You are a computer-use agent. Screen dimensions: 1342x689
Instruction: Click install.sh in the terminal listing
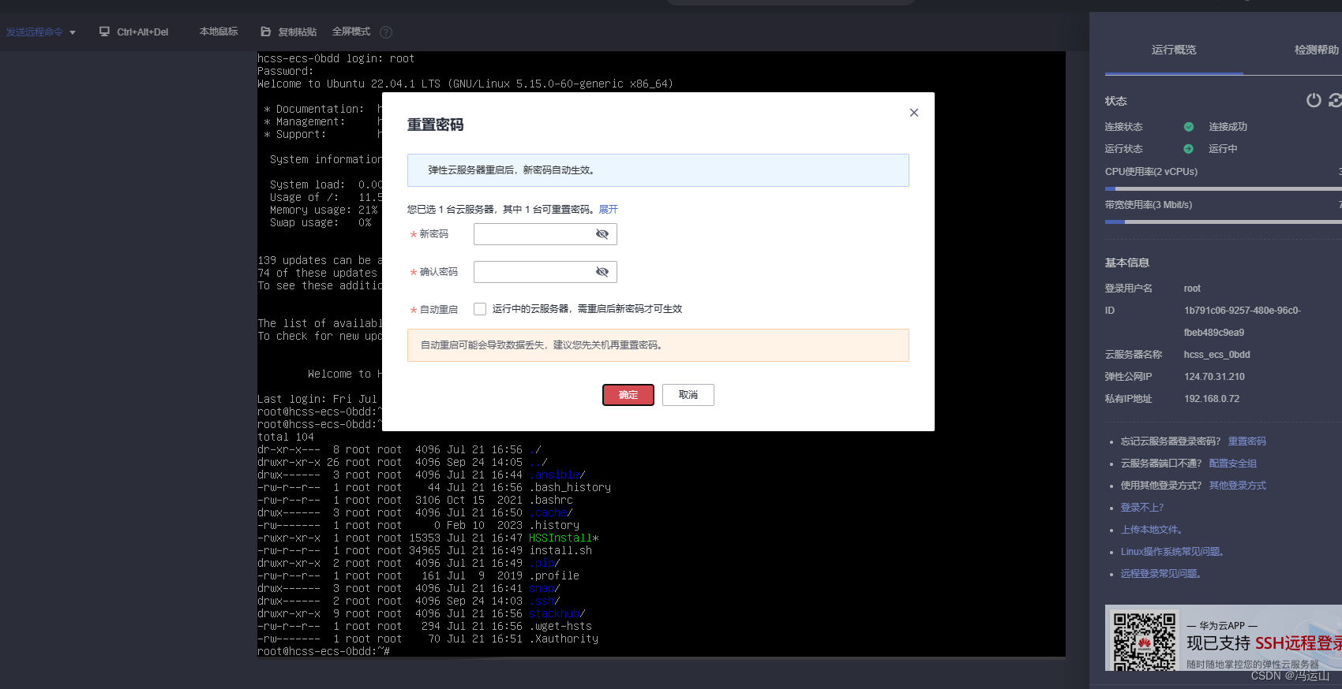[x=560, y=551]
